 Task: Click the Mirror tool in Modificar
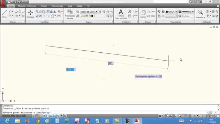click(55, 11)
